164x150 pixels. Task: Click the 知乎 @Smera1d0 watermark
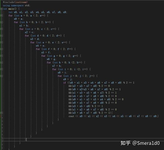coord(140,143)
